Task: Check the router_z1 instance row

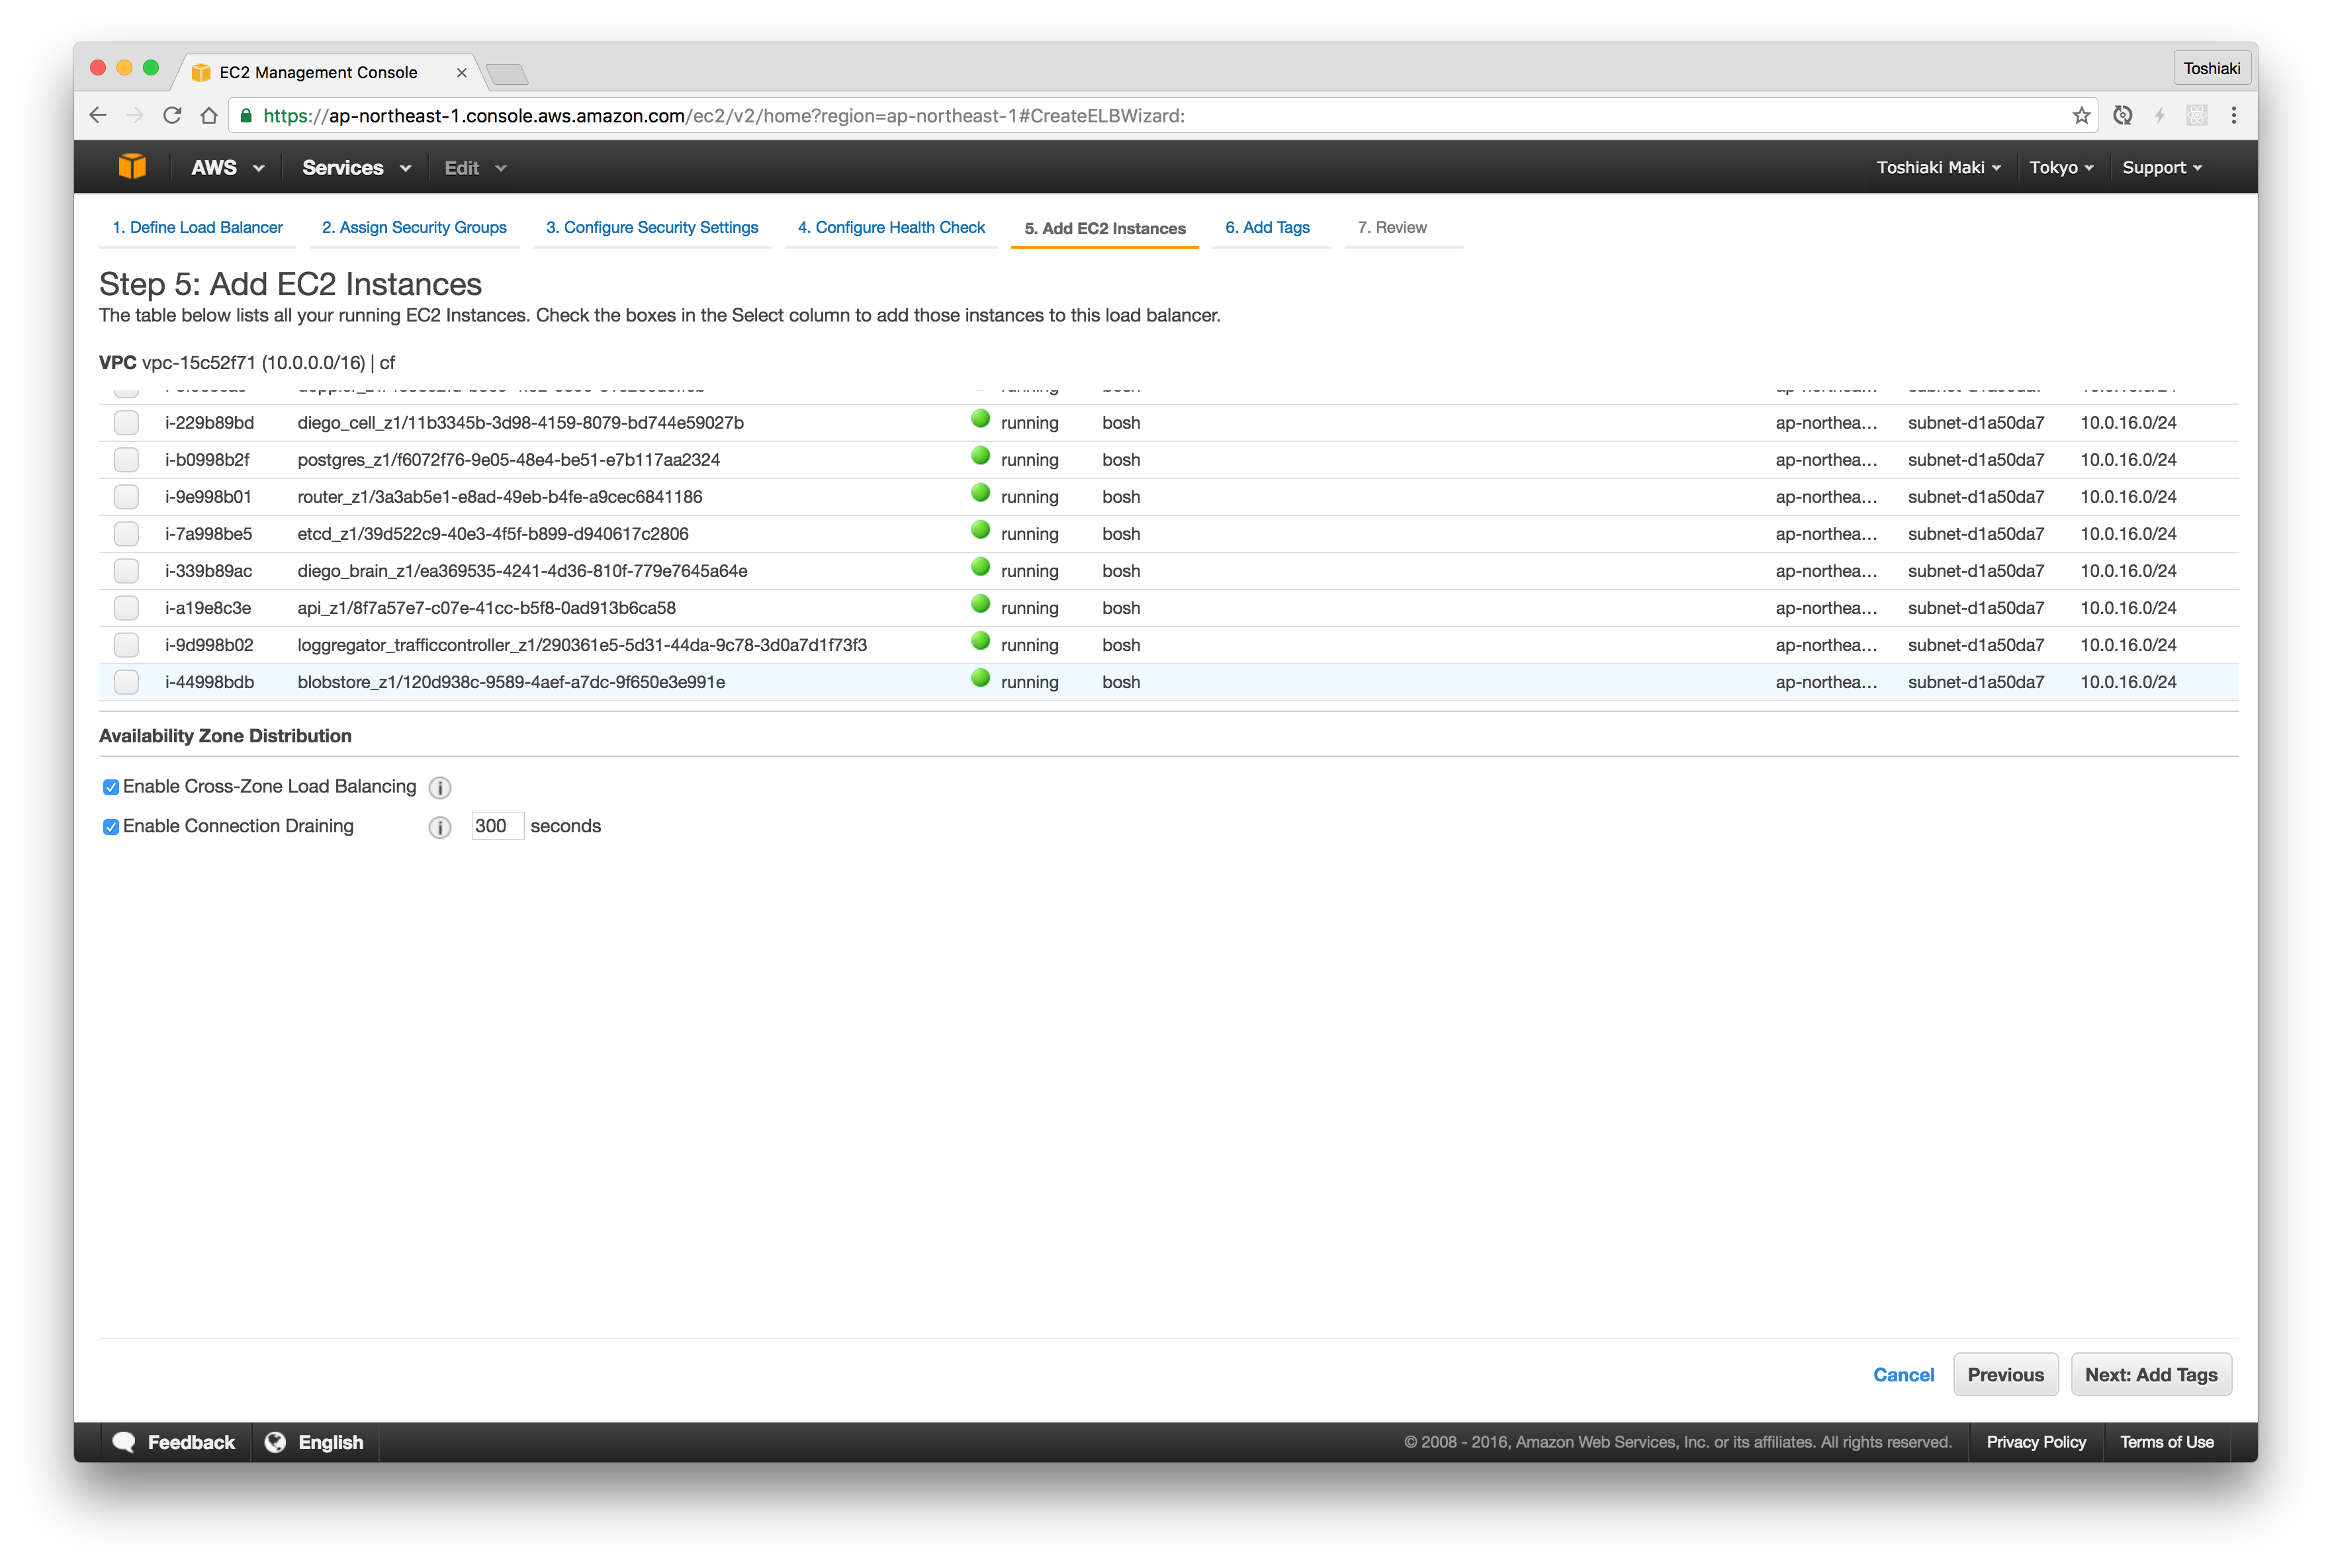Action: 126,496
